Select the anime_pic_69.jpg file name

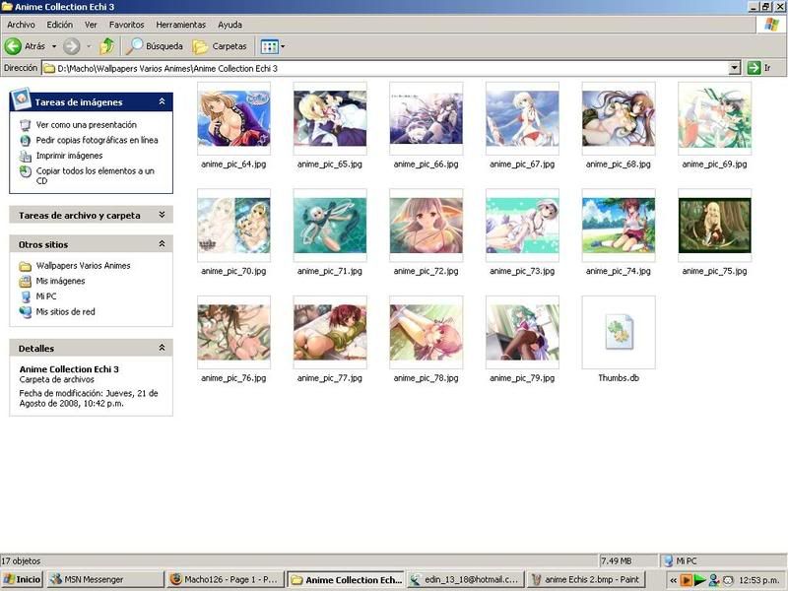(715, 164)
